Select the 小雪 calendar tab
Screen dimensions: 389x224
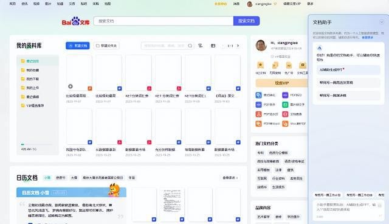click(x=47, y=178)
